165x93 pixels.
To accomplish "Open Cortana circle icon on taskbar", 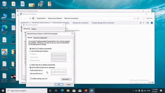I will 50,91.
